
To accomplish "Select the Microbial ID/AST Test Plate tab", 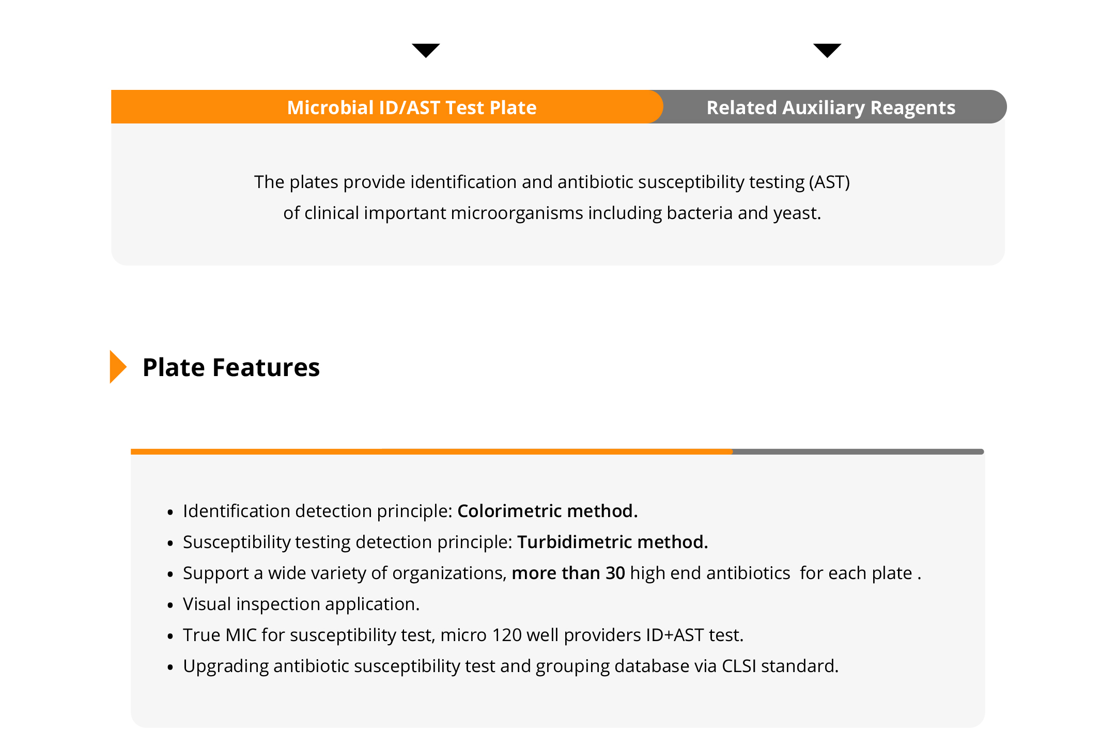I will pyautogui.click(x=411, y=107).
